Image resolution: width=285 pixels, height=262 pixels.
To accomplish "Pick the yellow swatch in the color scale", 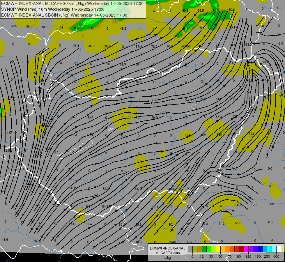I will pos(218,249).
